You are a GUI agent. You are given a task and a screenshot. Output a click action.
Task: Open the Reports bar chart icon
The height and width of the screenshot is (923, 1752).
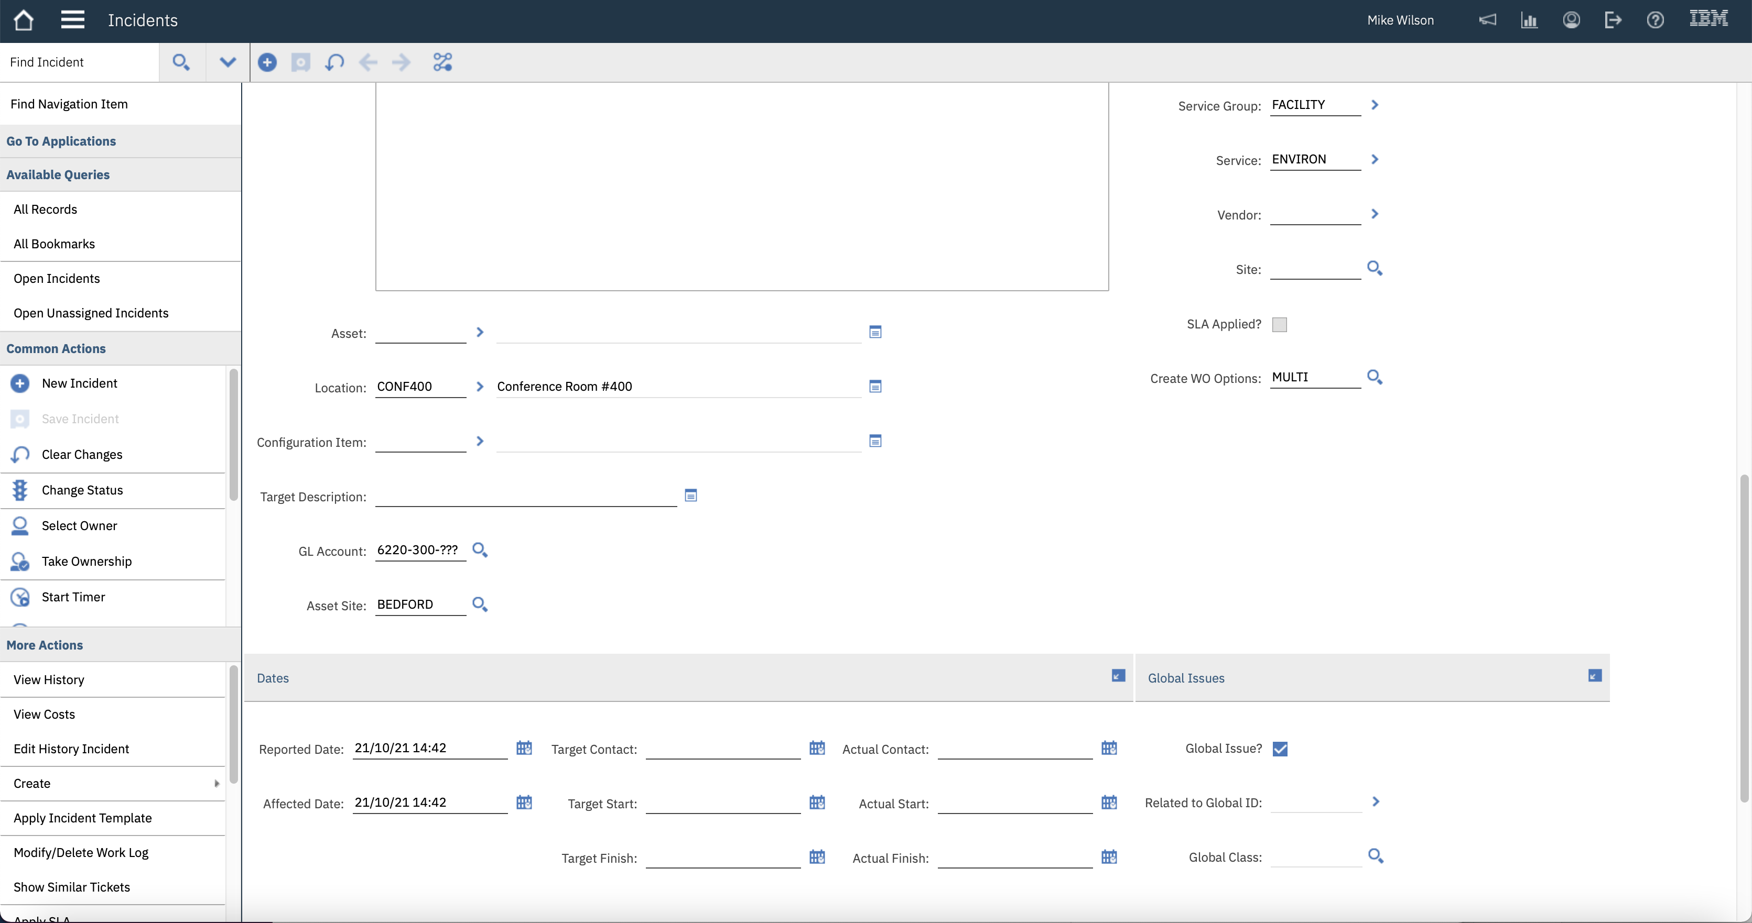click(x=1529, y=20)
